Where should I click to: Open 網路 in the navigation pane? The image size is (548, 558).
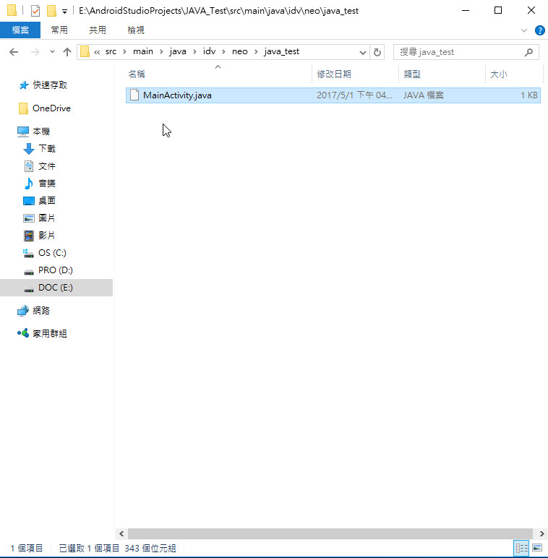click(41, 311)
